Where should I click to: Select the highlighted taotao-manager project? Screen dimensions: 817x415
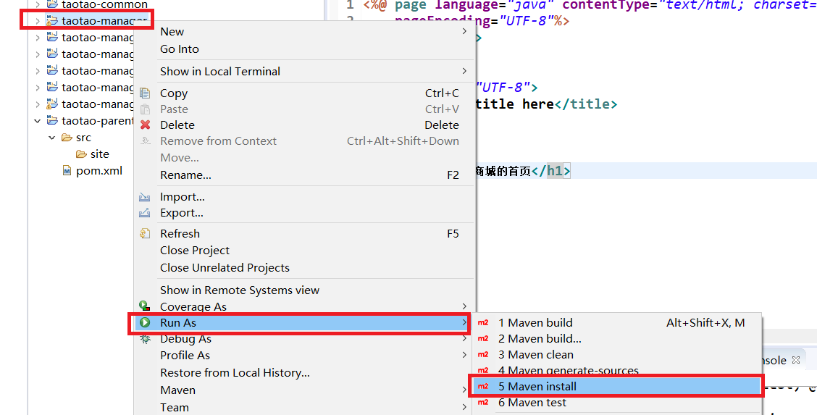click(x=104, y=21)
